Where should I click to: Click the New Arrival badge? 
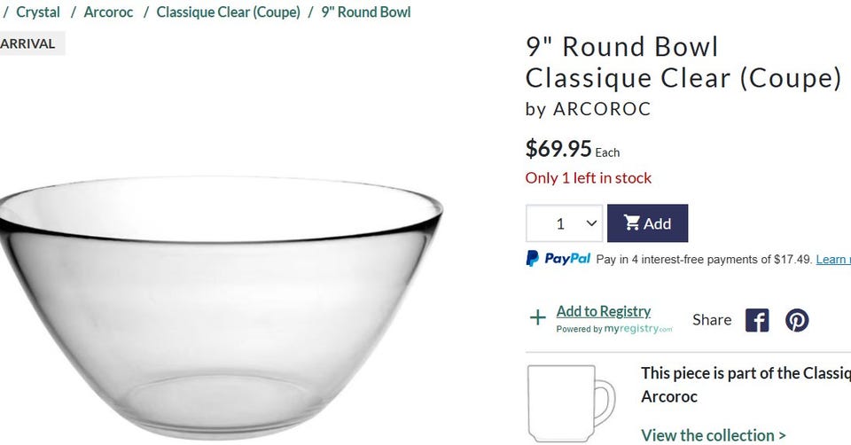coord(28,43)
